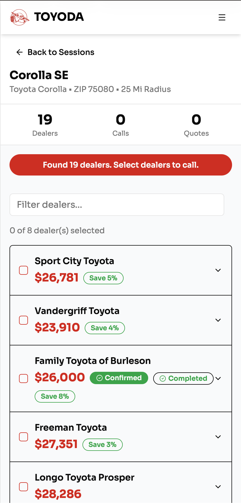Expand Family Toyota of Burleson details
This screenshot has height=503, width=241.
(x=218, y=379)
